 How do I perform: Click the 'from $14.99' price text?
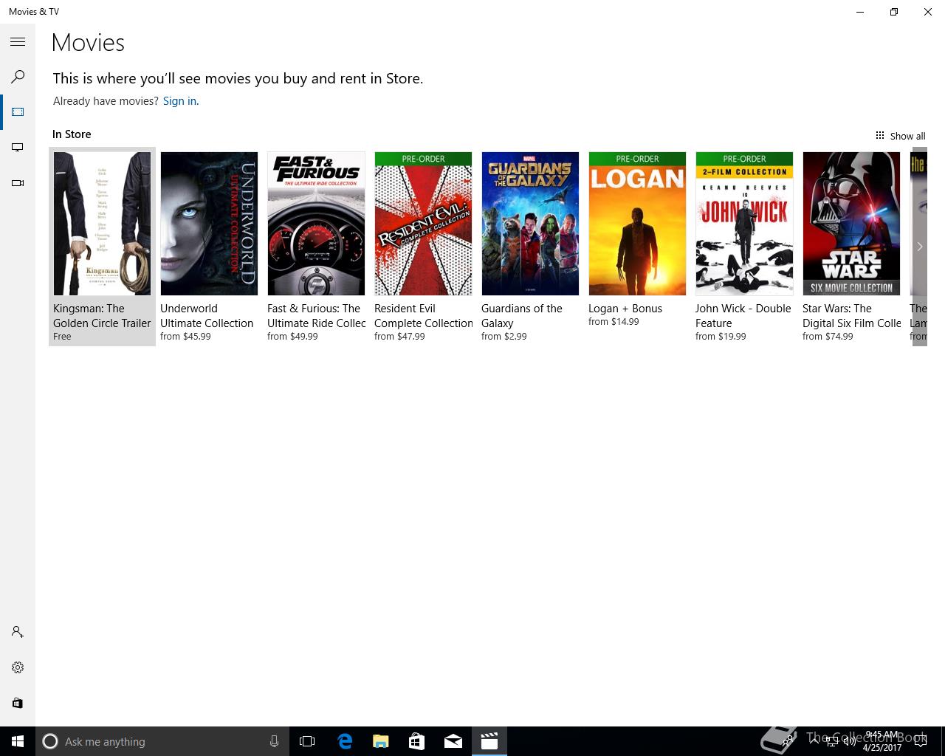pyautogui.click(x=614, y=322)
